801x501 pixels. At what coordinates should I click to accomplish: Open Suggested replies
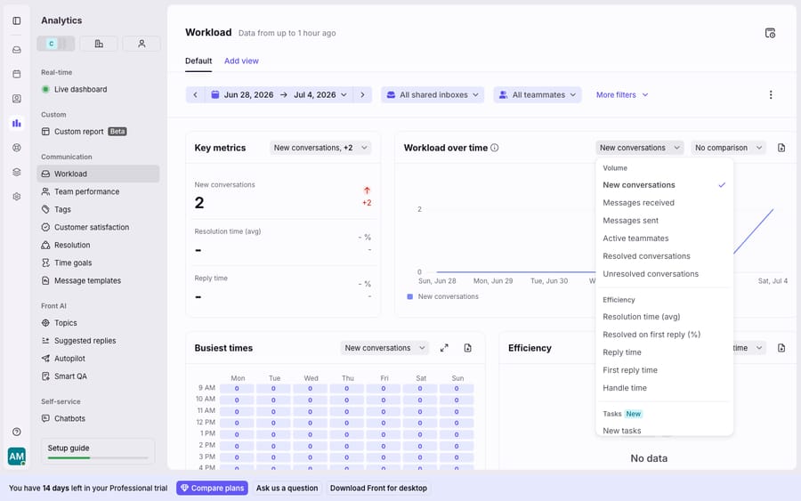[x=98, y=341]
